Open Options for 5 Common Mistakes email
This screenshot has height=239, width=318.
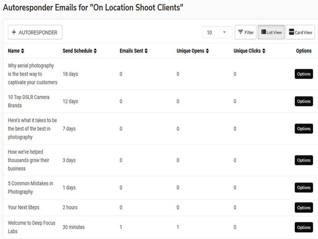click(304, 188)
